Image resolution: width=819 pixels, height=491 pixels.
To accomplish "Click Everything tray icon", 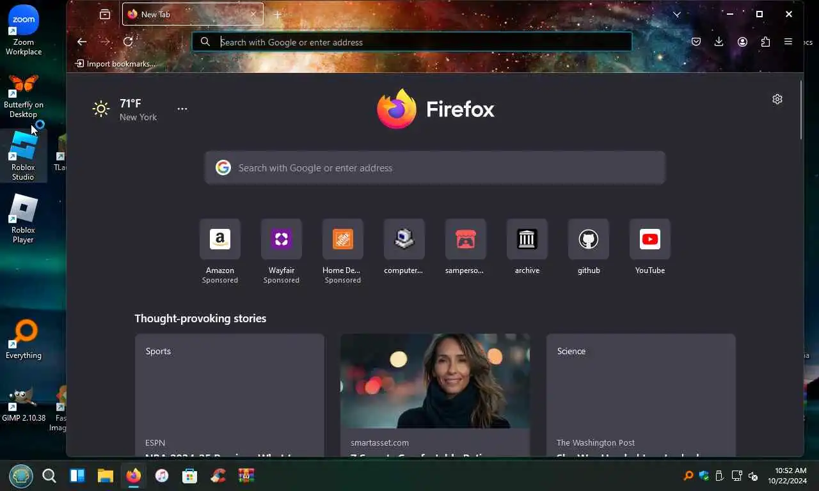I will pyautogui.click(x=688, y=476).
